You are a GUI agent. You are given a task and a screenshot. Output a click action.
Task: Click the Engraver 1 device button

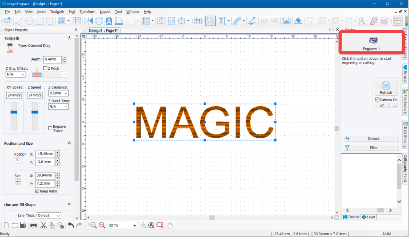click(x=372, y=43)
